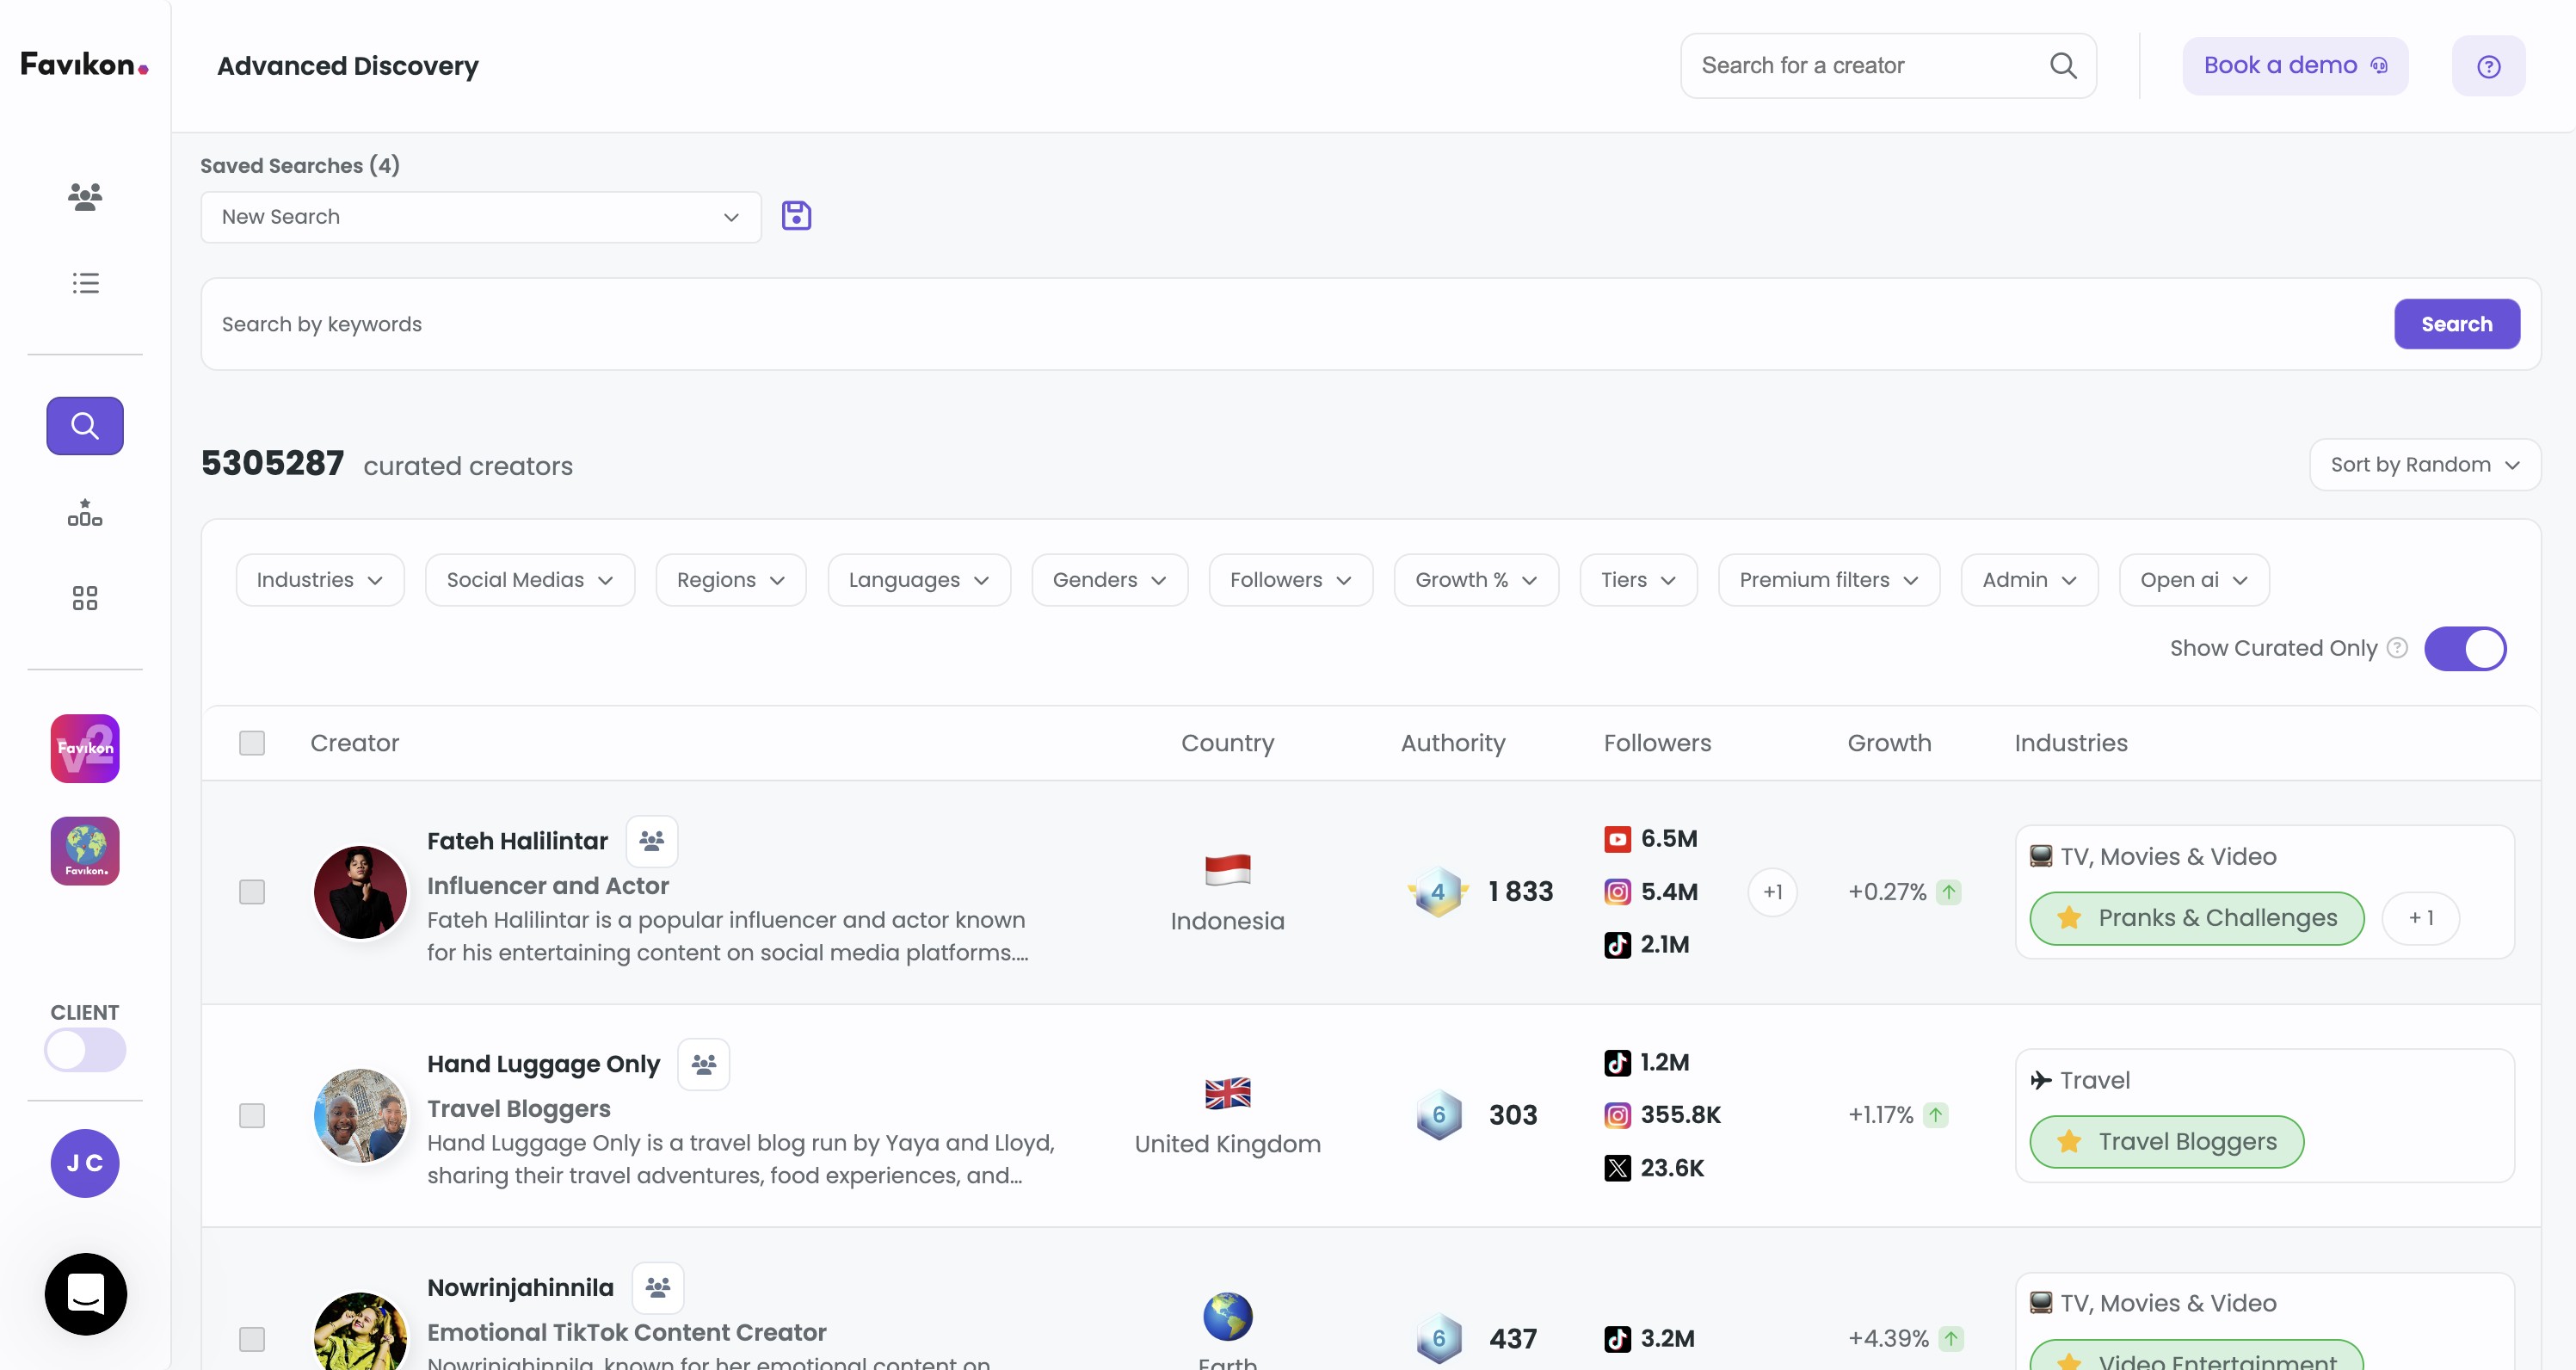
Task: Click the help question mark icon
Action: (2488, 66)
